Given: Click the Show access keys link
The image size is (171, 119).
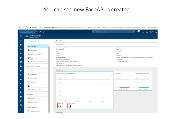Looking at the screenshot, I should [122, 61].
